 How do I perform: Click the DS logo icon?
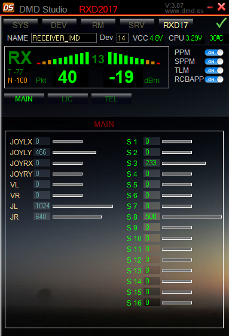8,8
